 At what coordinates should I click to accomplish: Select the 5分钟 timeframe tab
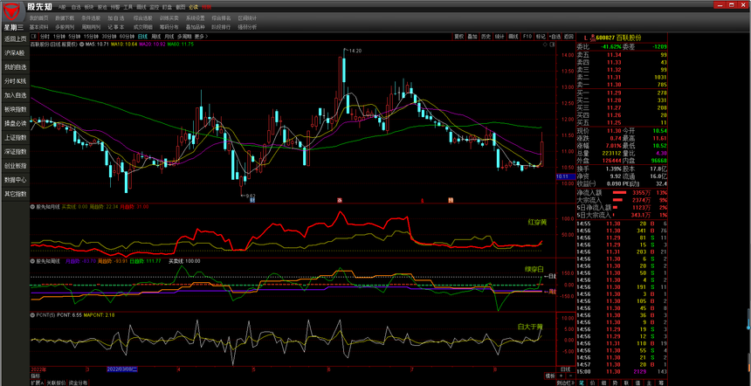tap(74, 37)
